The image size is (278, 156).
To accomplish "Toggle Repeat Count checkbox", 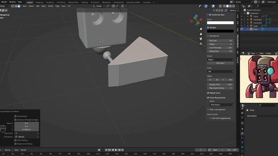I will (x=208, y=93).
